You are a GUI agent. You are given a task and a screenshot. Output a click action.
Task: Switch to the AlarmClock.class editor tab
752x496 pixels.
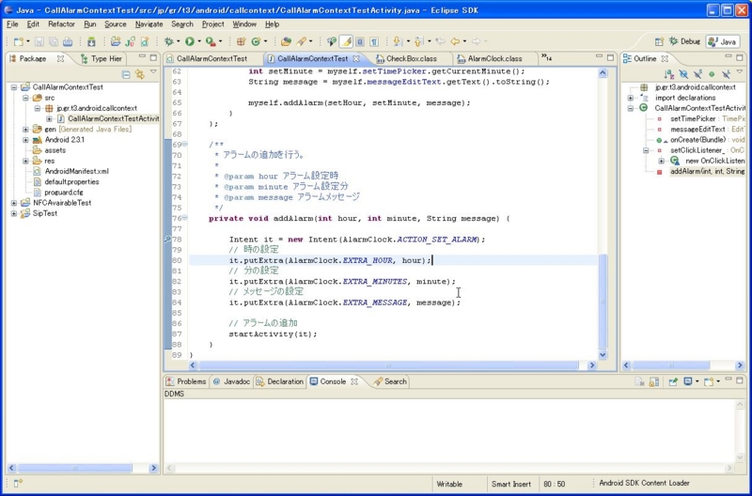[x=489, y=59]
